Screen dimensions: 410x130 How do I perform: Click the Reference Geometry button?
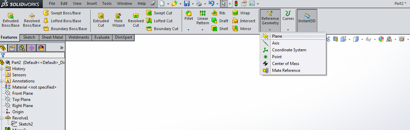tap(270, 21)
